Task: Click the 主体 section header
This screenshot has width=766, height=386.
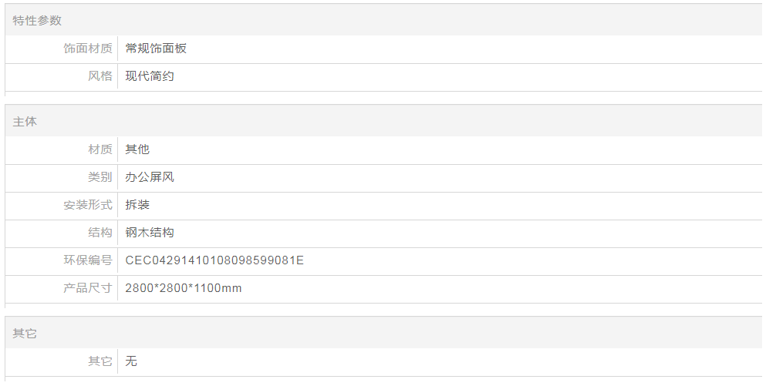Action: (25, 122)
